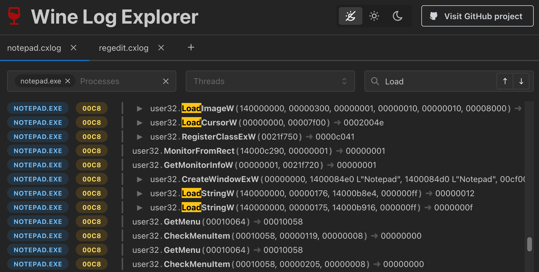Image resolution: width=539 pixels, height=272 pixels.
Task: Select the notepad.cxlog tab
Action: [x=34, y=48]
